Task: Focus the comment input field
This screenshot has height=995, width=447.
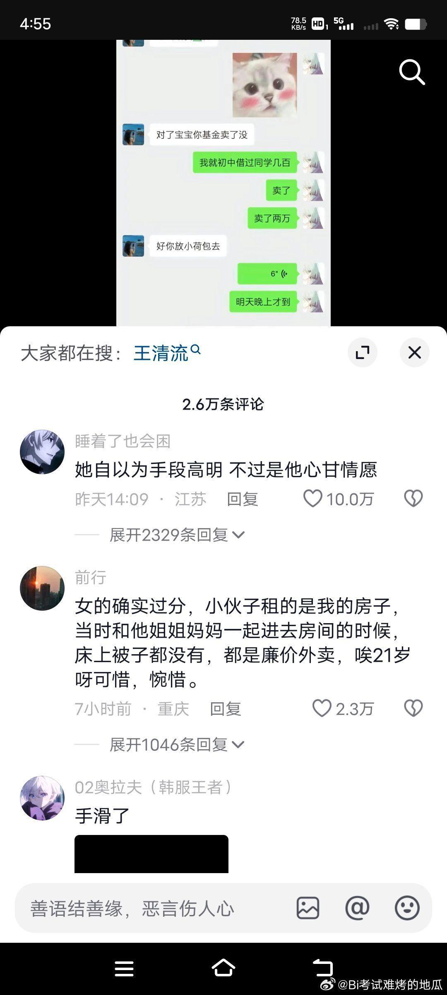Action: click(153, 908)
